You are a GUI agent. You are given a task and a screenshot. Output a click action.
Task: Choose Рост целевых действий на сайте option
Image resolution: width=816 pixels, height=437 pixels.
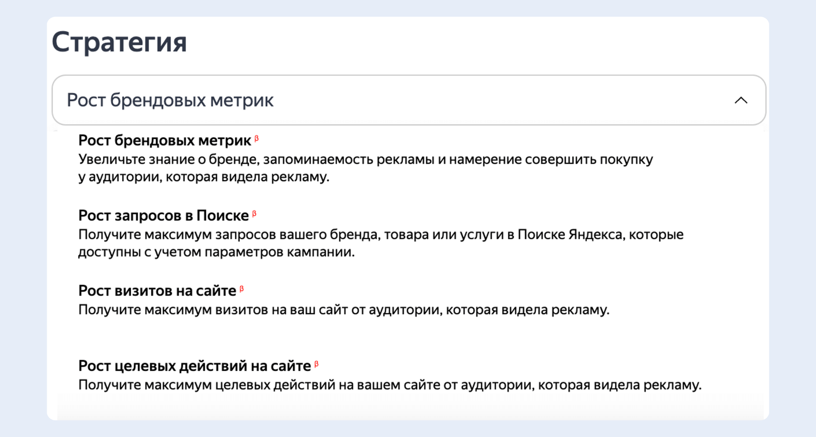point(194,365)
